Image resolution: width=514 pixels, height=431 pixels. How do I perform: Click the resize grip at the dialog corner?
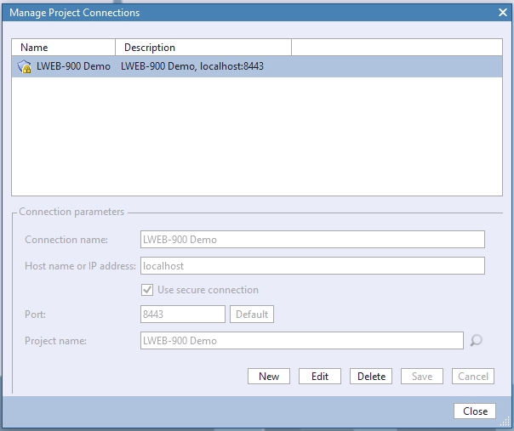tap(505, 422)
